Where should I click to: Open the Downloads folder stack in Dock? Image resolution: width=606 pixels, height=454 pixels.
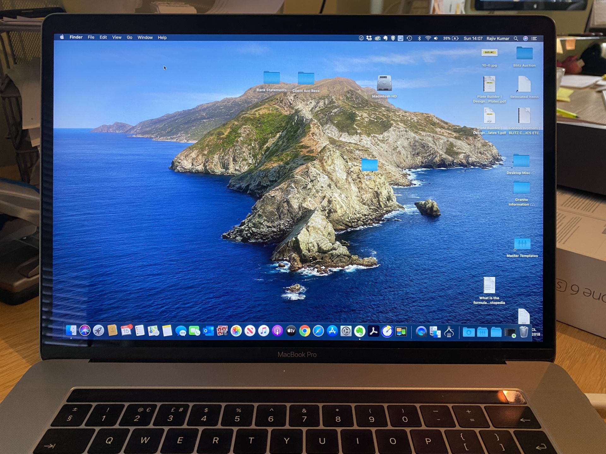469,332
